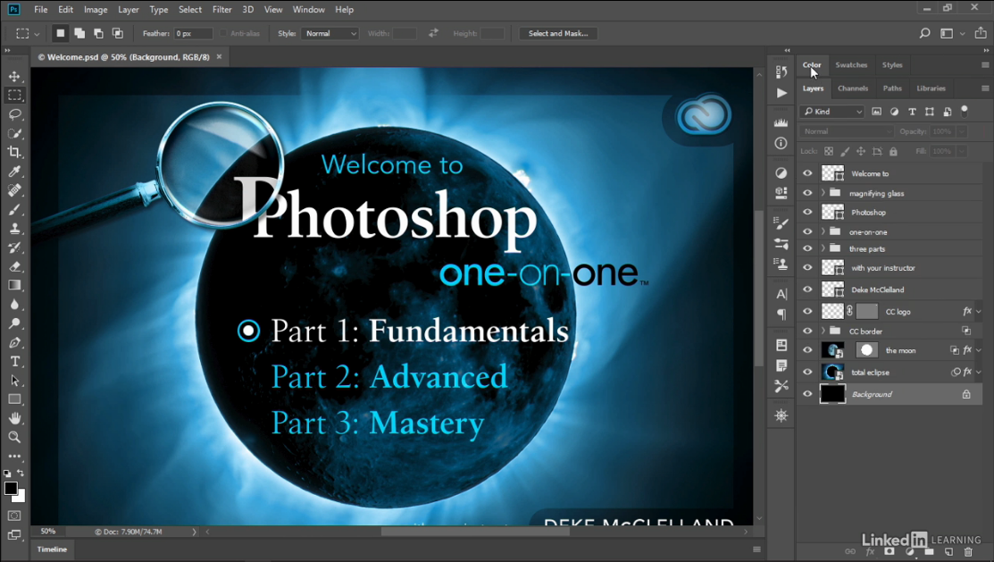994x562 pixels.
Task: Hide the one-on-one group
Action: tap(807, 231)
